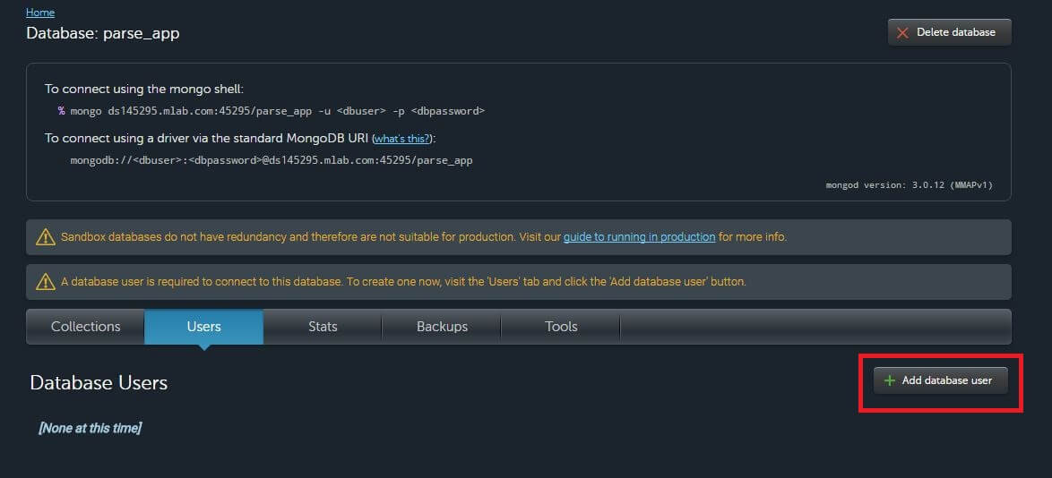The width and height of the screenshot is (1052, 478).
Task: Open the Stats tab
Action: (x=323, y=327)
